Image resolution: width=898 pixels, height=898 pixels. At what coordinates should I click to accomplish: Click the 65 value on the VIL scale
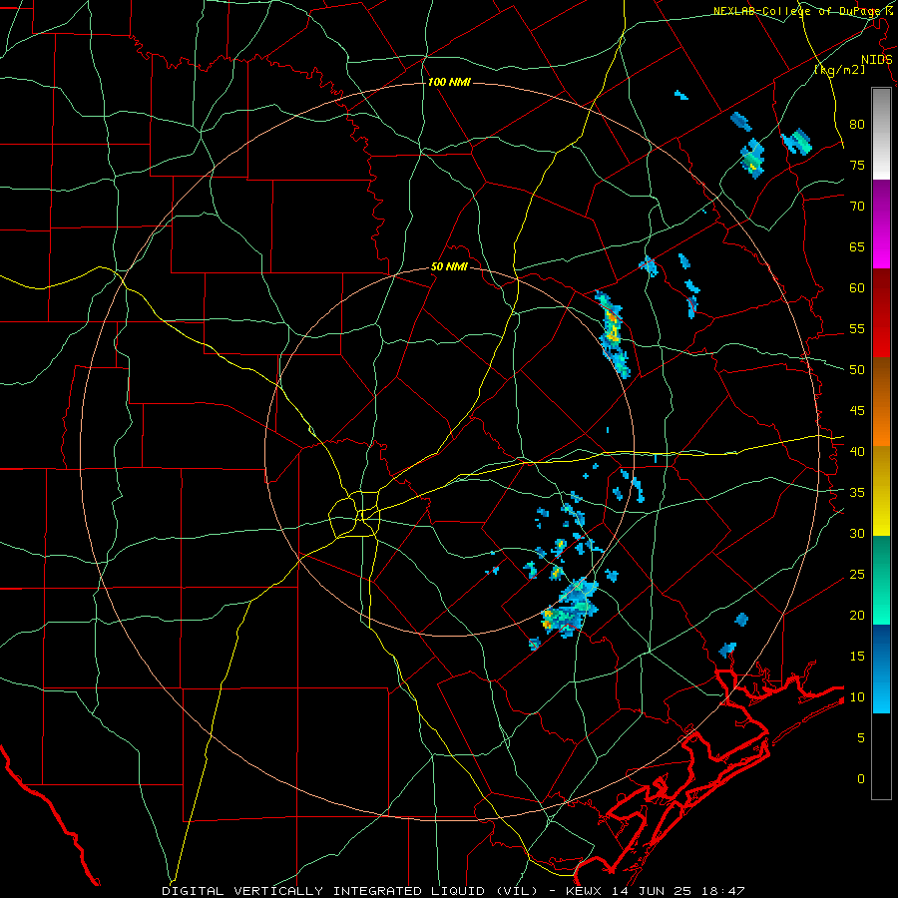[x=857, y=247]
